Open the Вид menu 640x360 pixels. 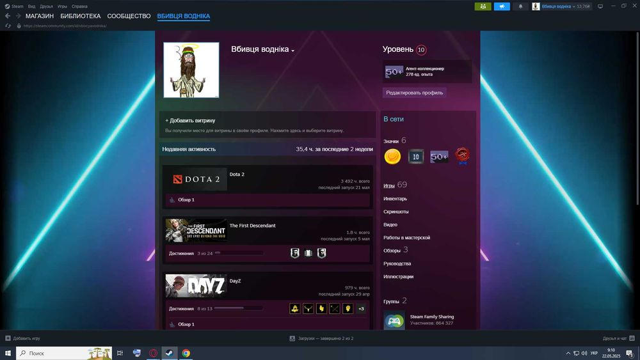pyautogui.click(x=31, y=6)
